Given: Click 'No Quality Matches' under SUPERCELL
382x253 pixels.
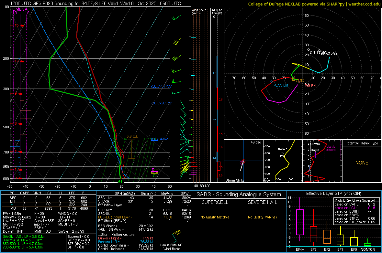Looking at the screenshot, I should (215, 217).
